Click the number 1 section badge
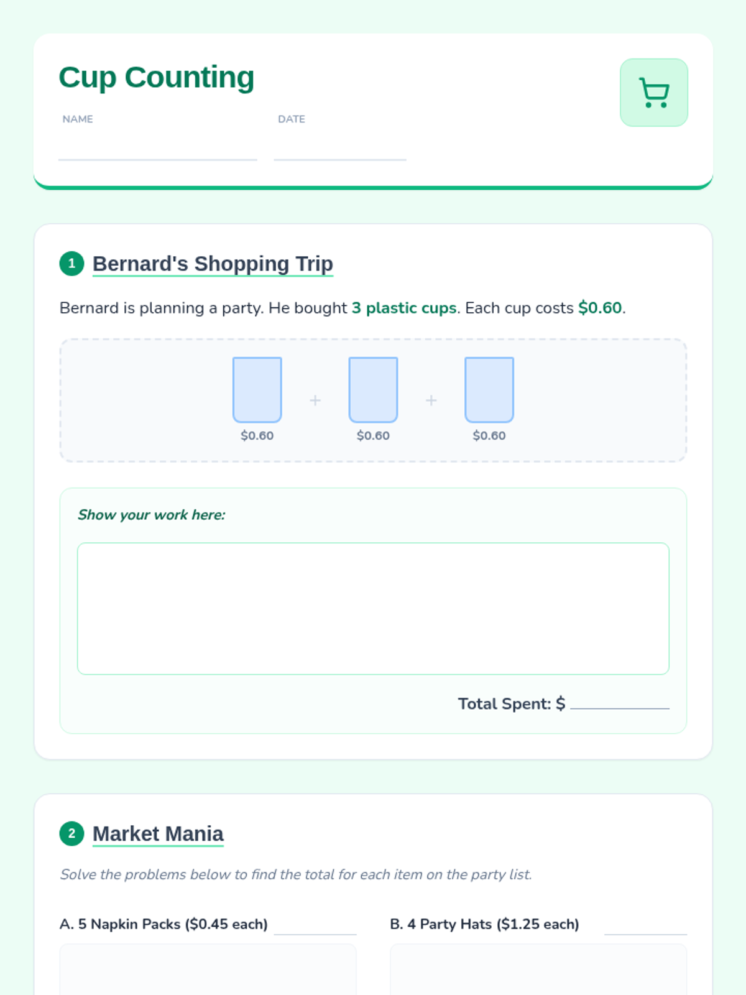Screen dimensions: 746x995 [71, 264]
